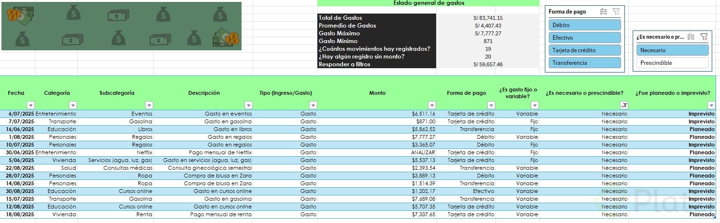The width and height of the screenshot is (720, 223).
Task: Select ¿Hay algún registro sin monto? cell
Action: point(377,57)
